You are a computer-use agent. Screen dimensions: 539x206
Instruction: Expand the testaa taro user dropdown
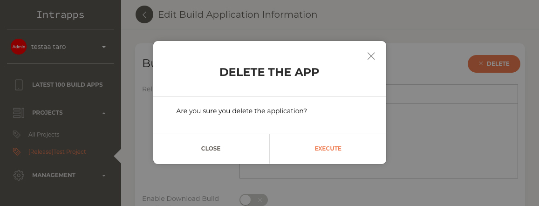pos(104,47)
